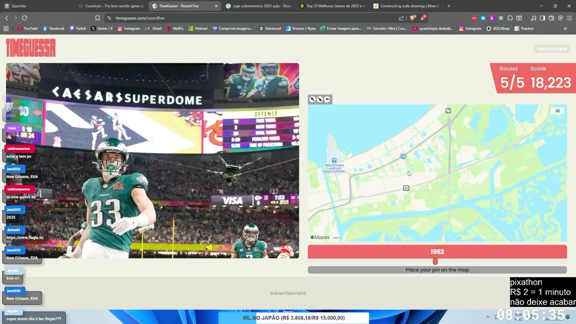Click the Place your pin on the map button
This screenshot has width=576, height=324.
pos(437,270)
